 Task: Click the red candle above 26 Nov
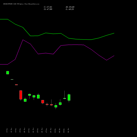[x=43, y=102]
